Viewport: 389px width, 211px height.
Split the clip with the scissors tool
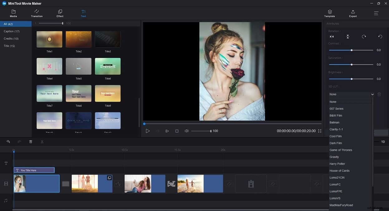[x=42, y=141]
